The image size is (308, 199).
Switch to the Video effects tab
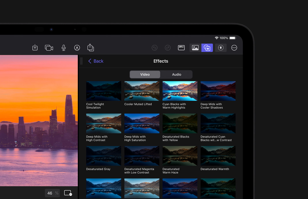pyautogui.click(x=145, y=74)
